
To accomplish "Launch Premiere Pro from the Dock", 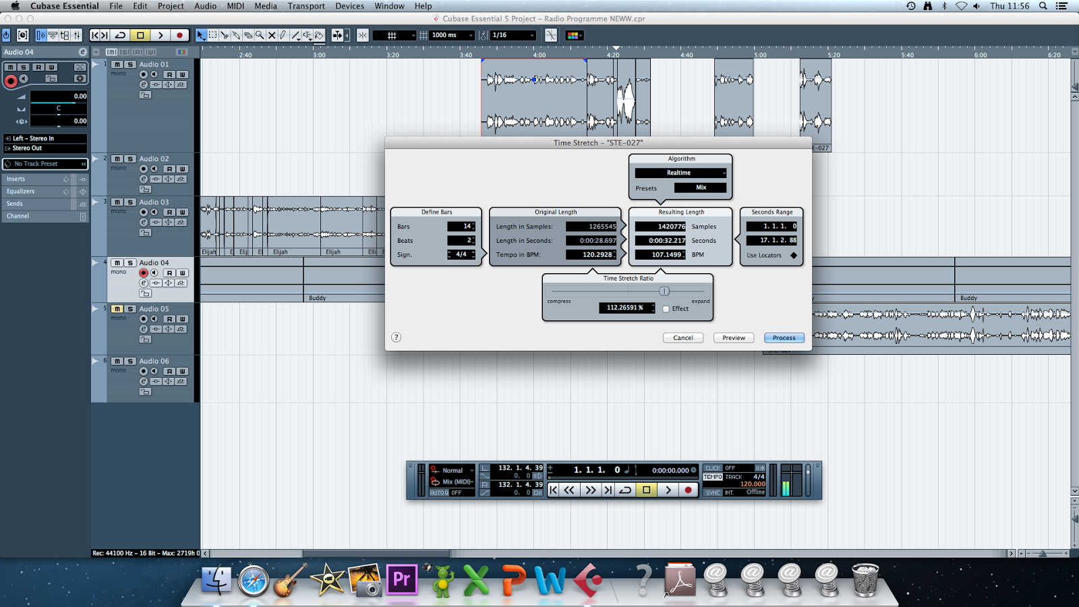I will (x=402, y=579).
